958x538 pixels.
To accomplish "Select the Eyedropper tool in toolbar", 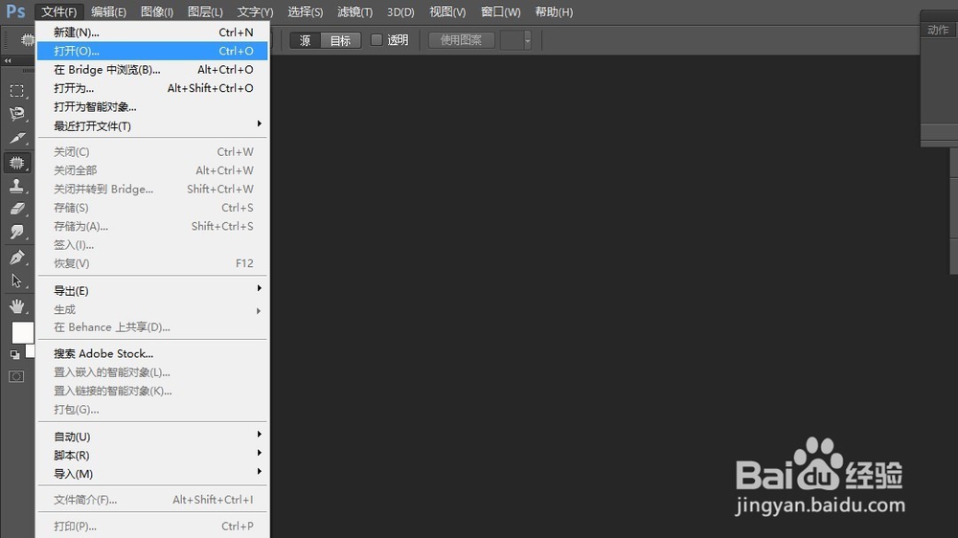I will (17, 138).
